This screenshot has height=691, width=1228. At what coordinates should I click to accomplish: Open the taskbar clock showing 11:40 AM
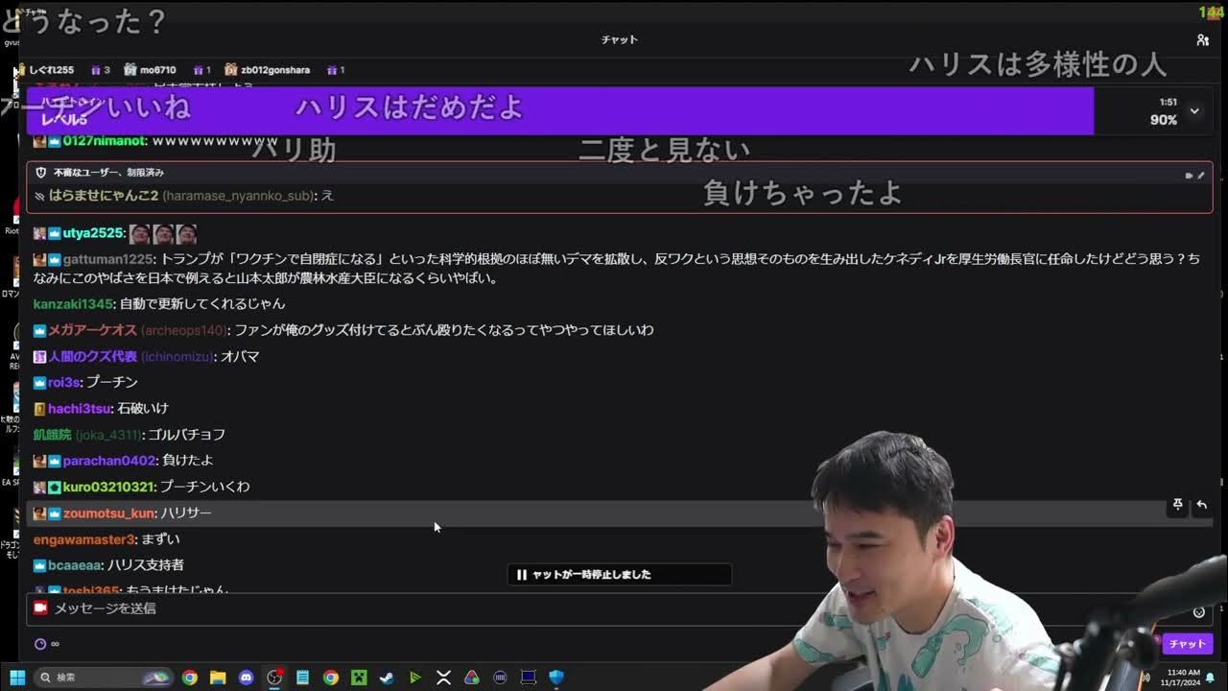pyautogui.click(x=1182, y=678)
